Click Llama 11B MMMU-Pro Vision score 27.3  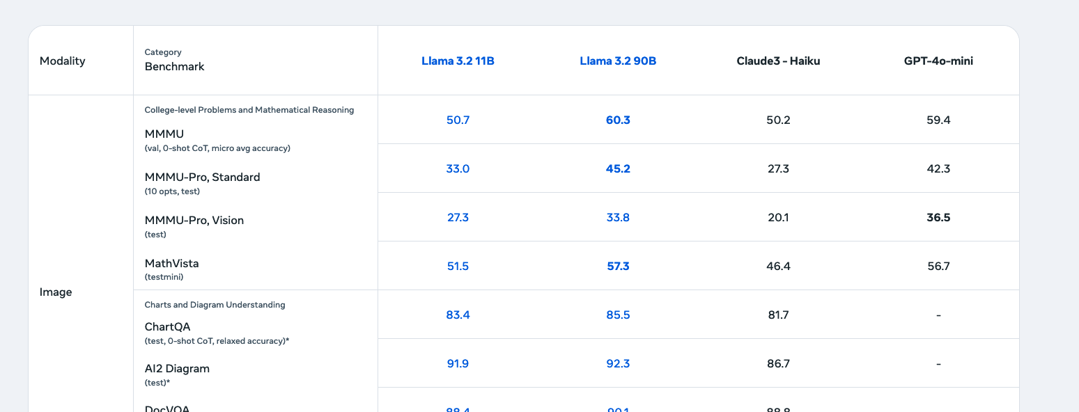(x=458, y=217)
